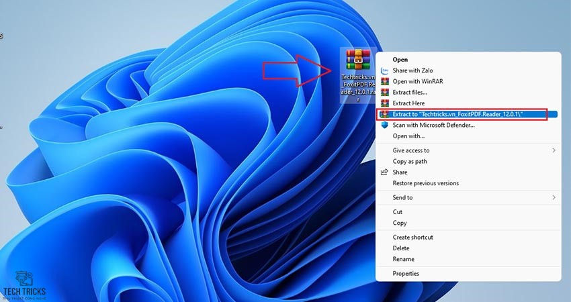This screenshot has height=302, width=571.
Task: Choose Copy in the context menu
Action: coord(468,223)
